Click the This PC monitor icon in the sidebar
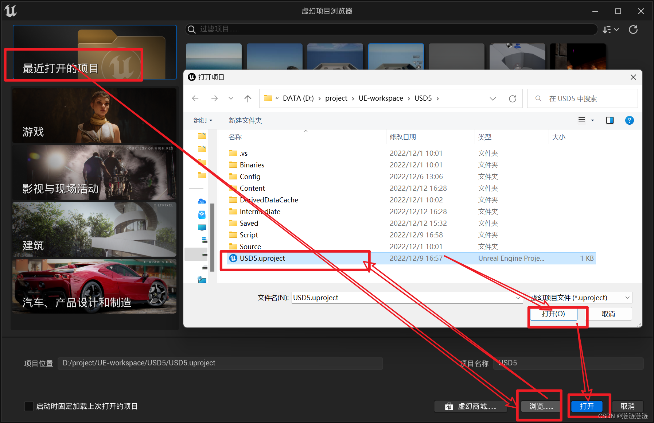 click(202, 228)
